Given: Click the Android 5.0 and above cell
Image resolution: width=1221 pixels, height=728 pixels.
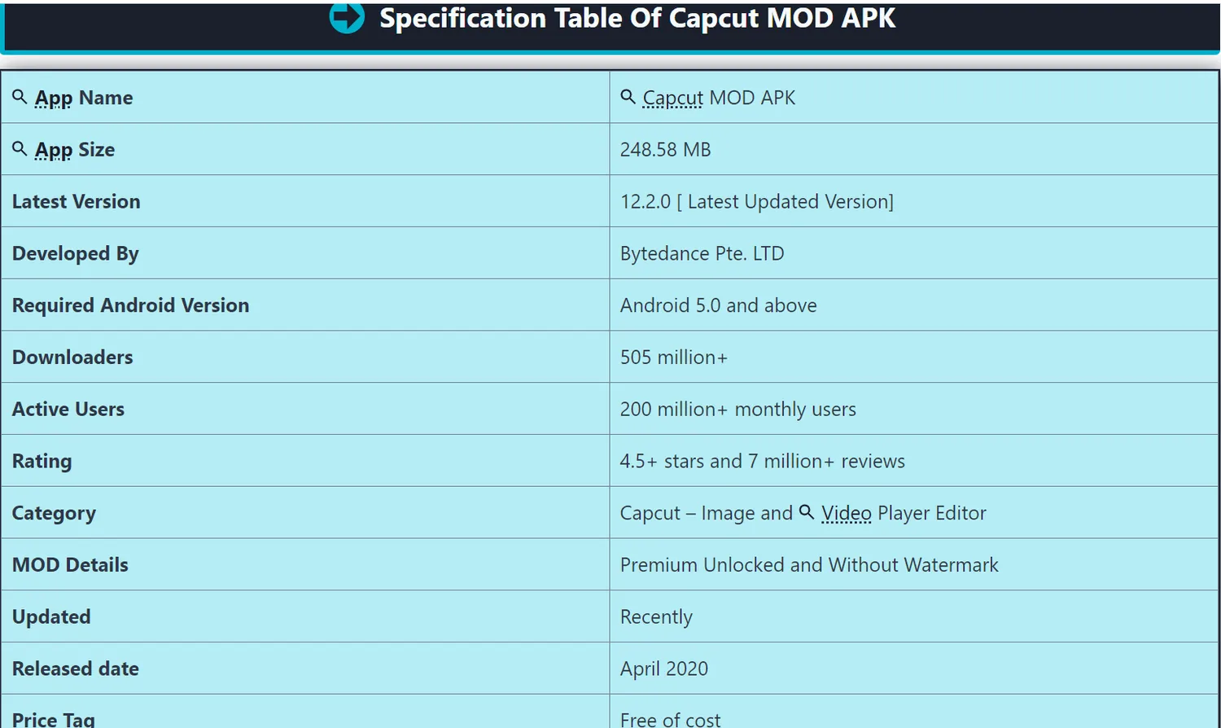Looking at the screenshot, I should tap(913, 305).
